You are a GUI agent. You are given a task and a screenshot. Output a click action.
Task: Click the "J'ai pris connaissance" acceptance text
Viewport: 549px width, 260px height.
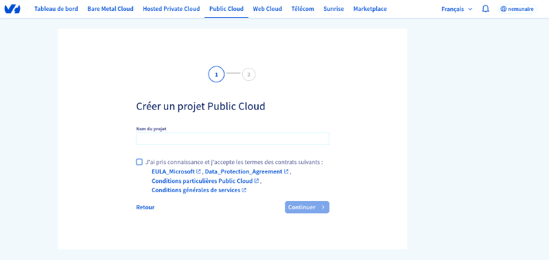234,162
